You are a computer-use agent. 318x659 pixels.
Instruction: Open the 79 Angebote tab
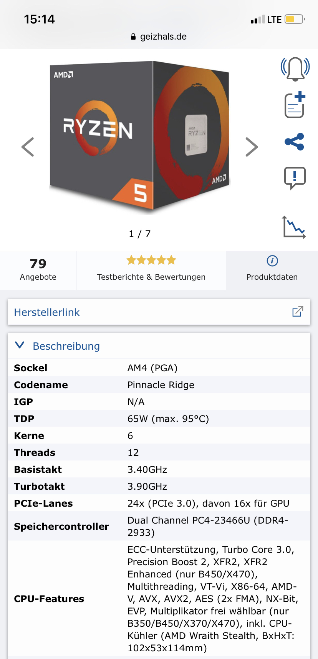(38, 270)
